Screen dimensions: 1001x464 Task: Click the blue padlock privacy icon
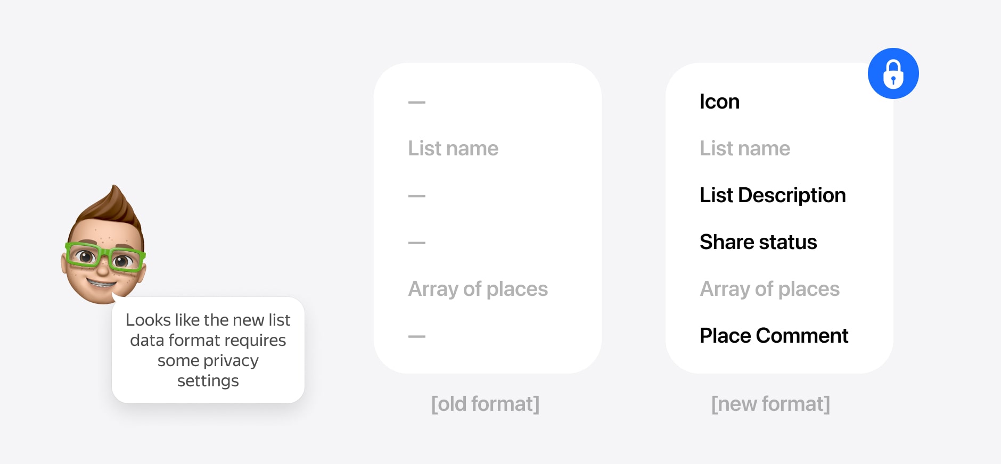pos(893,73)
